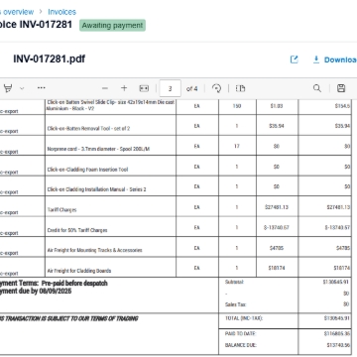The image size is (357, 357).
Task: Open search in PDF magnifier
Action: (x=317, y=88)
